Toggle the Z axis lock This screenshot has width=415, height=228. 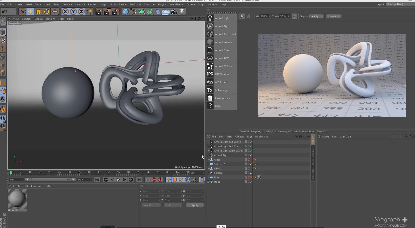pyautogui.click(x=81, y=12)
